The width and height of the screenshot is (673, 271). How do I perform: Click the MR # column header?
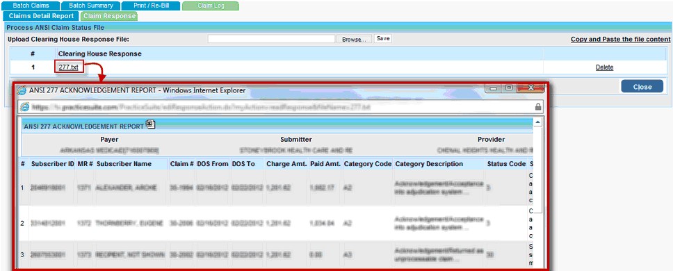click(85, 164)
